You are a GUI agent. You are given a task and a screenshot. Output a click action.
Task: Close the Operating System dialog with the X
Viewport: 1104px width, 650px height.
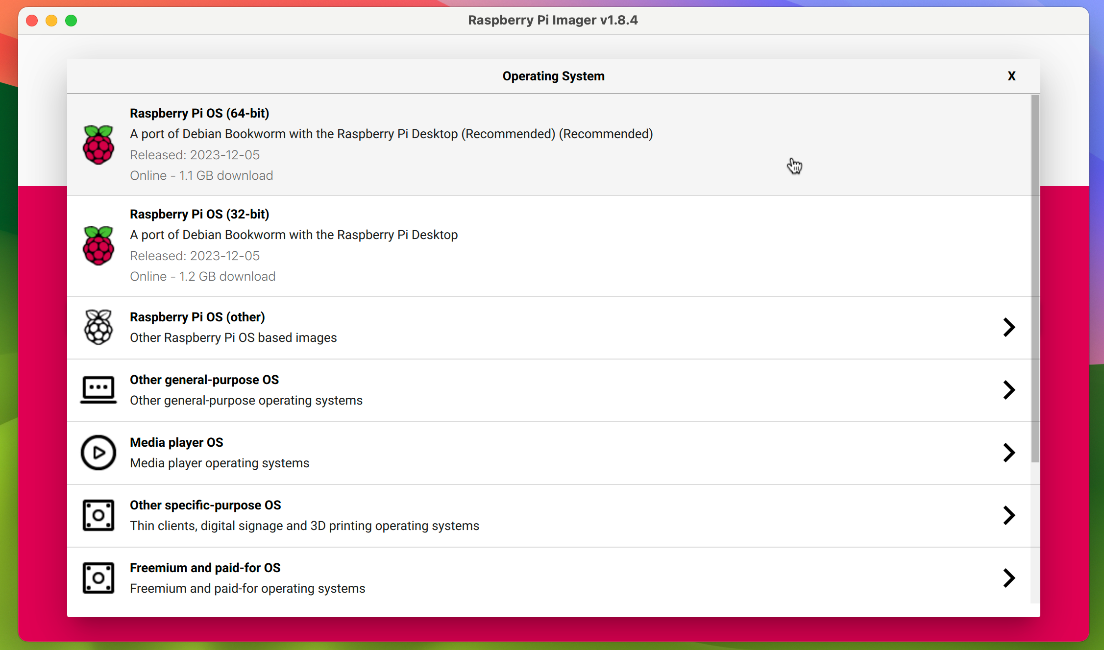(1011, 76)
